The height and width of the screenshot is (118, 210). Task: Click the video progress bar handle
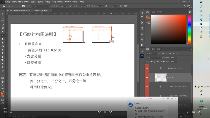point(122,106)
